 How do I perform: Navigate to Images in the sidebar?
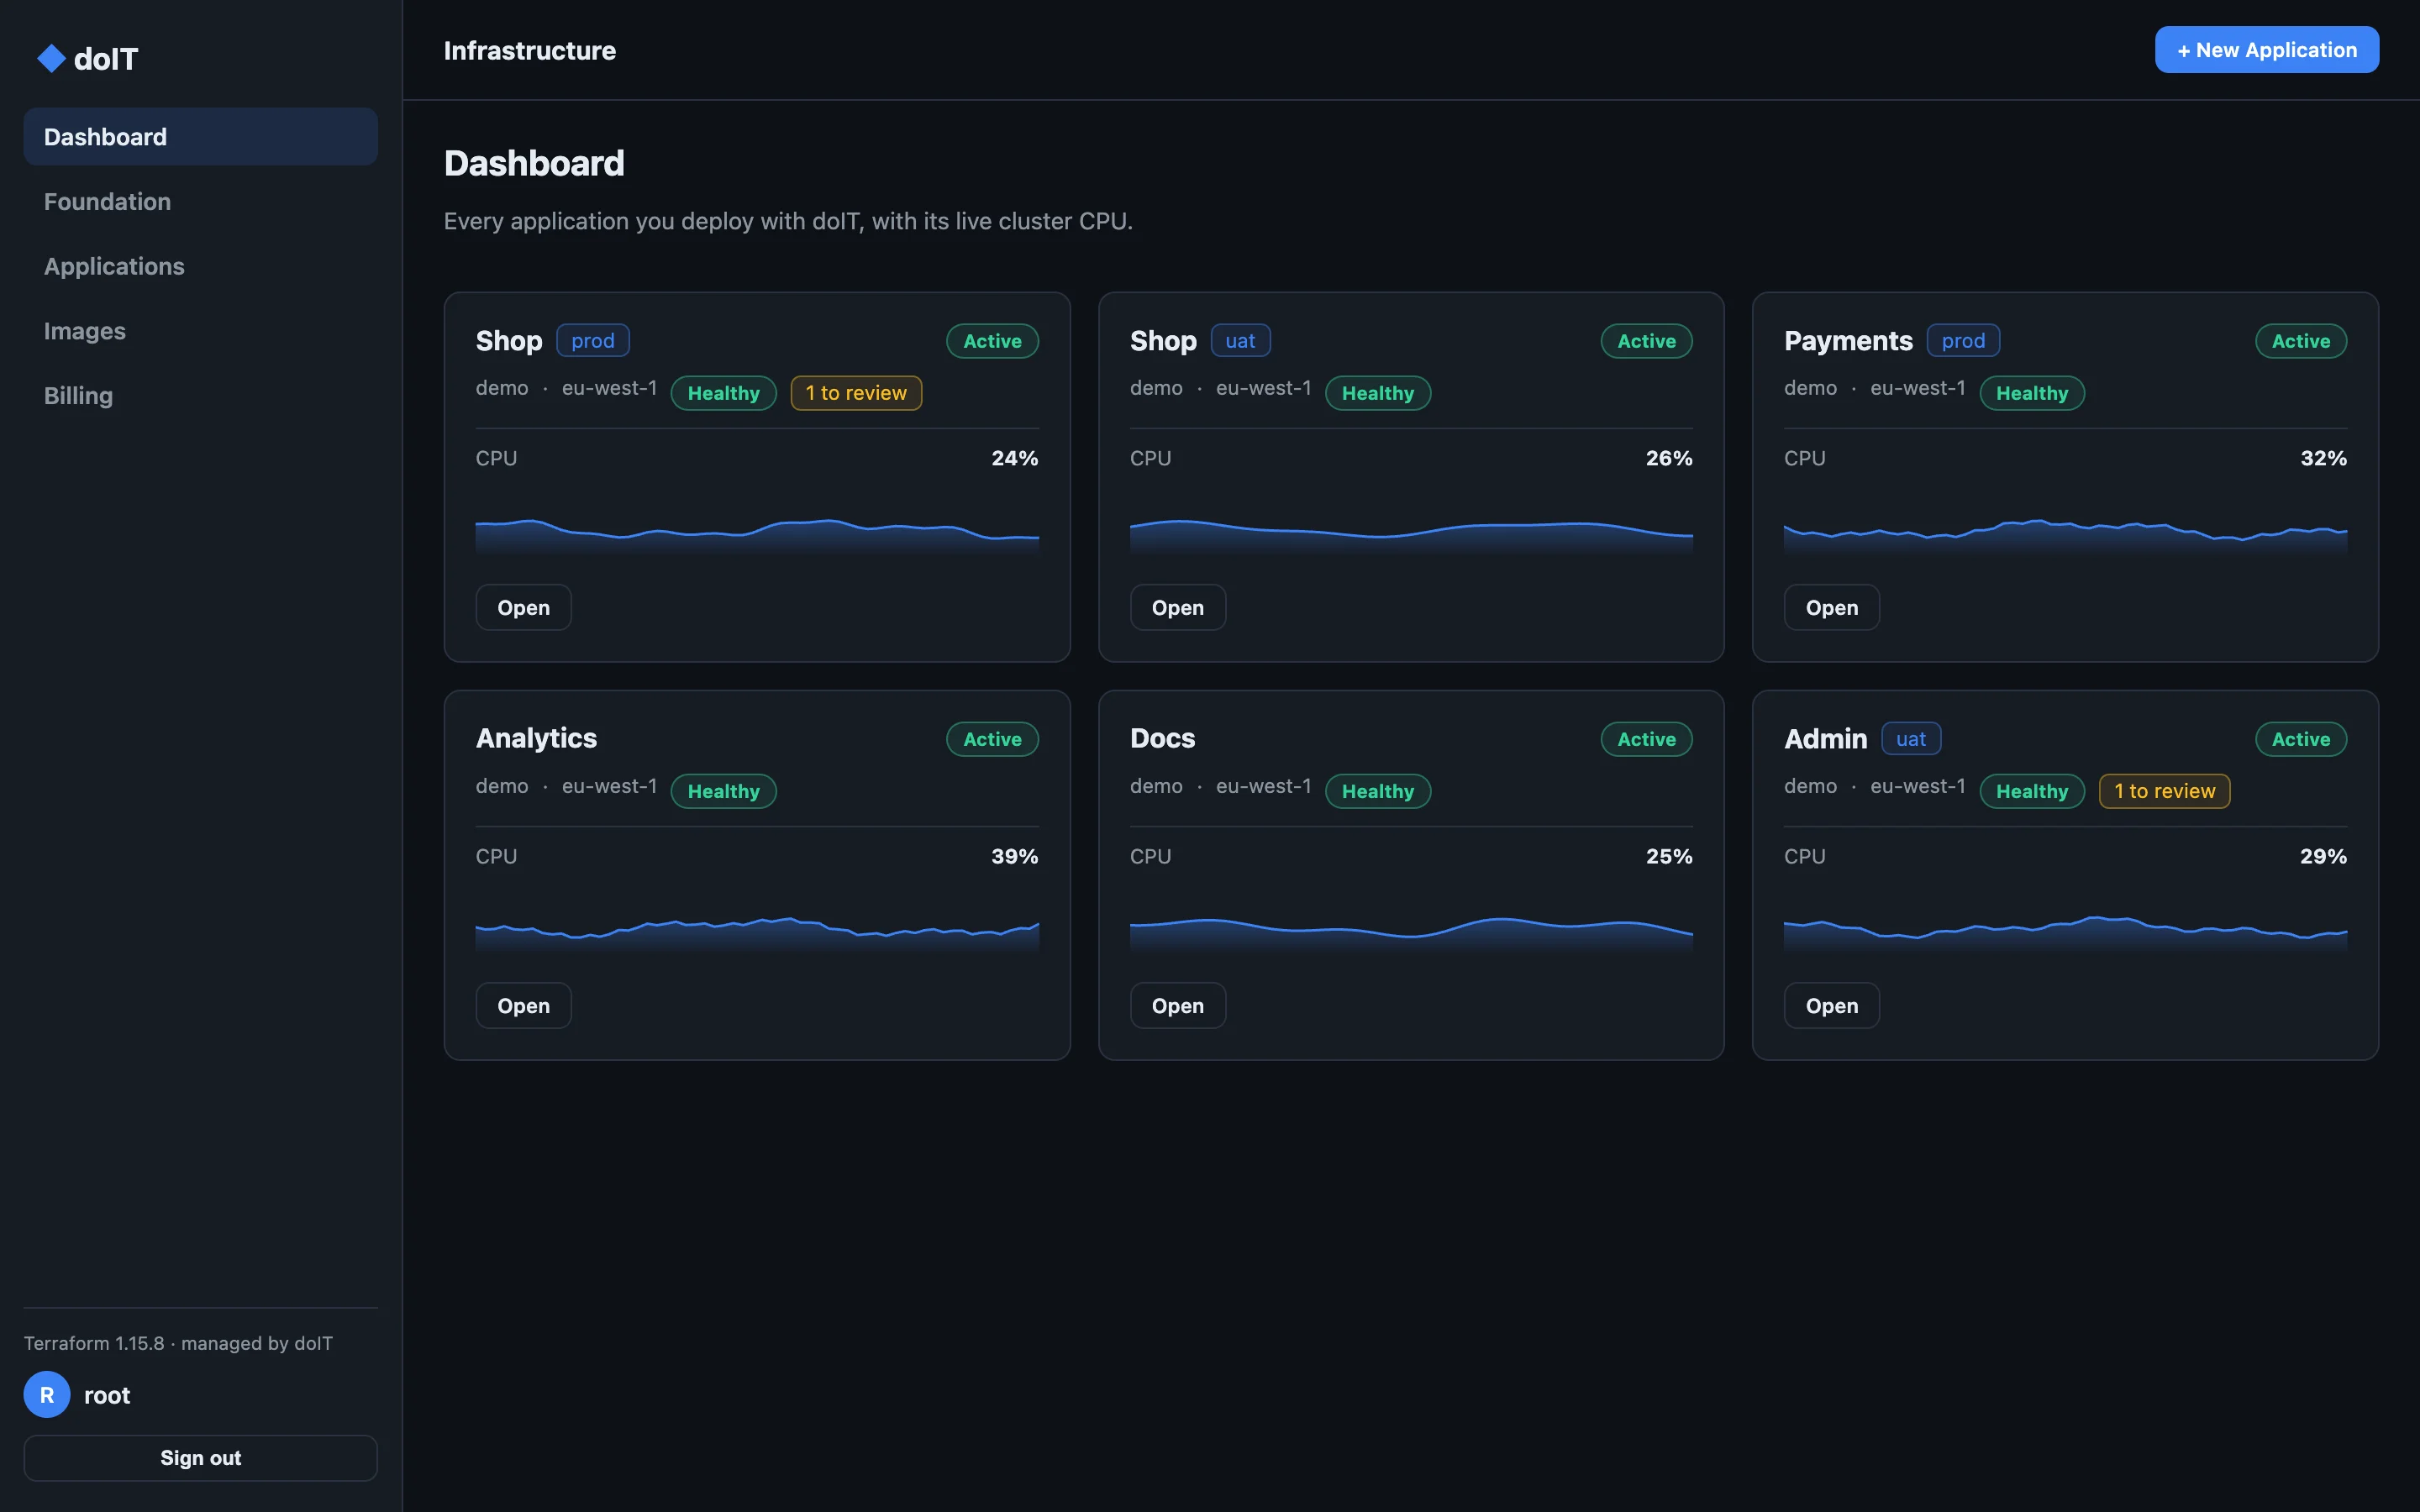pyautogui.click(x=200, y=331)
